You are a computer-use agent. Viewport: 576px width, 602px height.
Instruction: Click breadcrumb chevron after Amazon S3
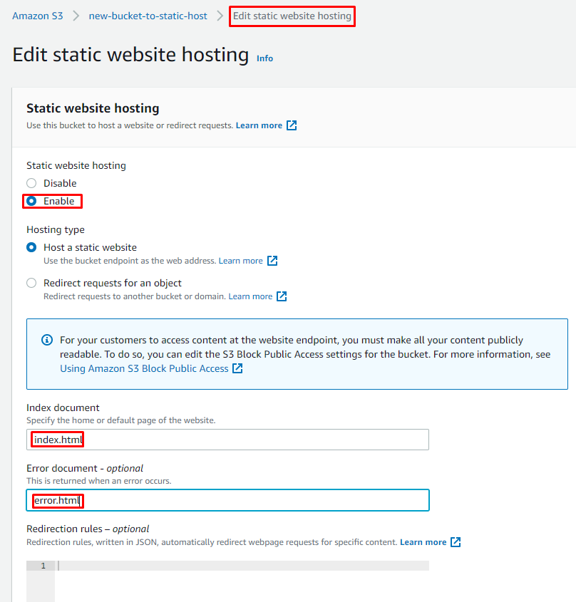pyautogui.click(x=76, y=16)
